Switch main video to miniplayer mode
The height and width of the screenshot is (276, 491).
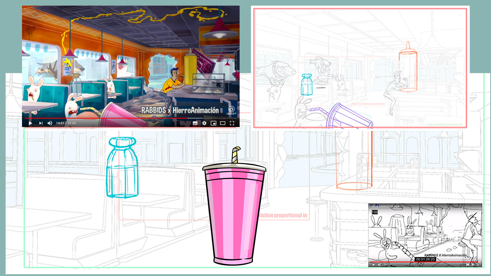pos(214,123)
